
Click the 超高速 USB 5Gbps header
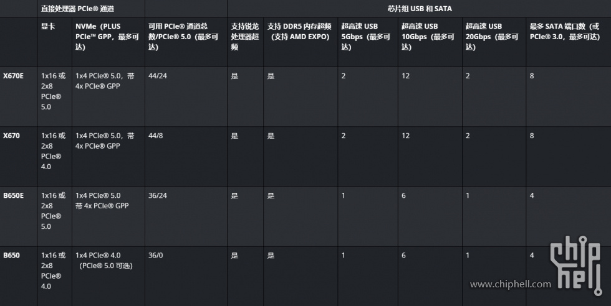[365, 37]
